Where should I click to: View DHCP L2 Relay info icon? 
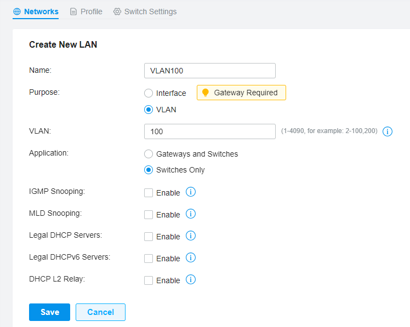pos(191,280)
